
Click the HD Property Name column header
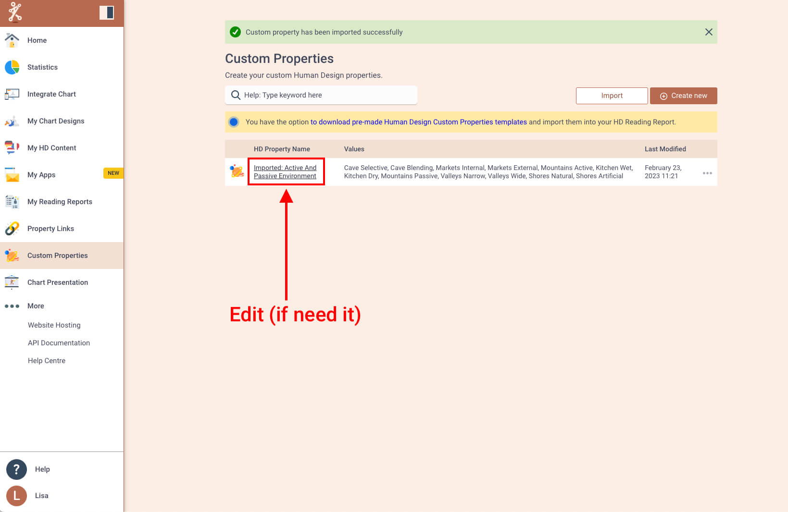click(282, 149)
